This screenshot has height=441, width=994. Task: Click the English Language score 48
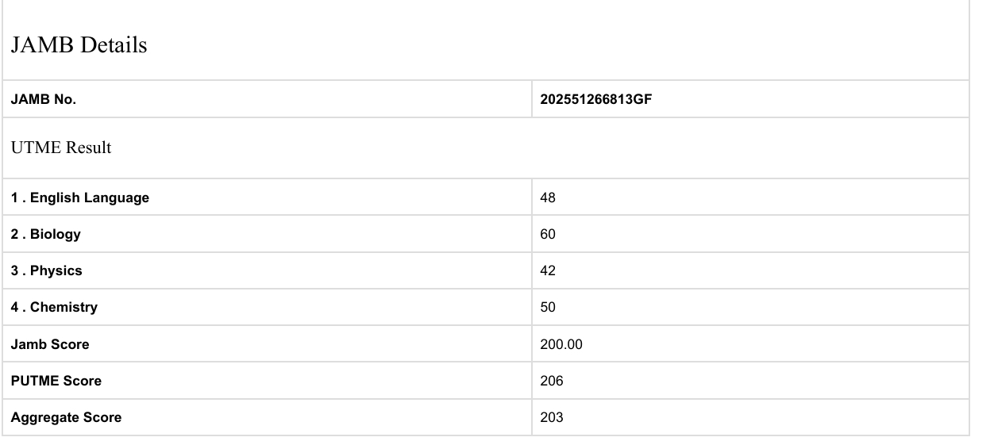pos(548,197)
